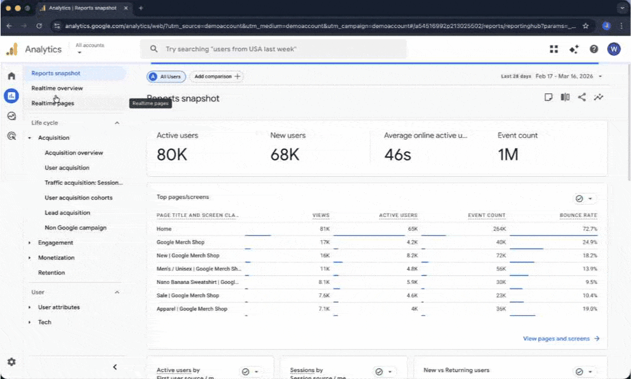Open the Advertising icon in left rail
The height and width of the screenshot is (379, 631).
point(11,136)
